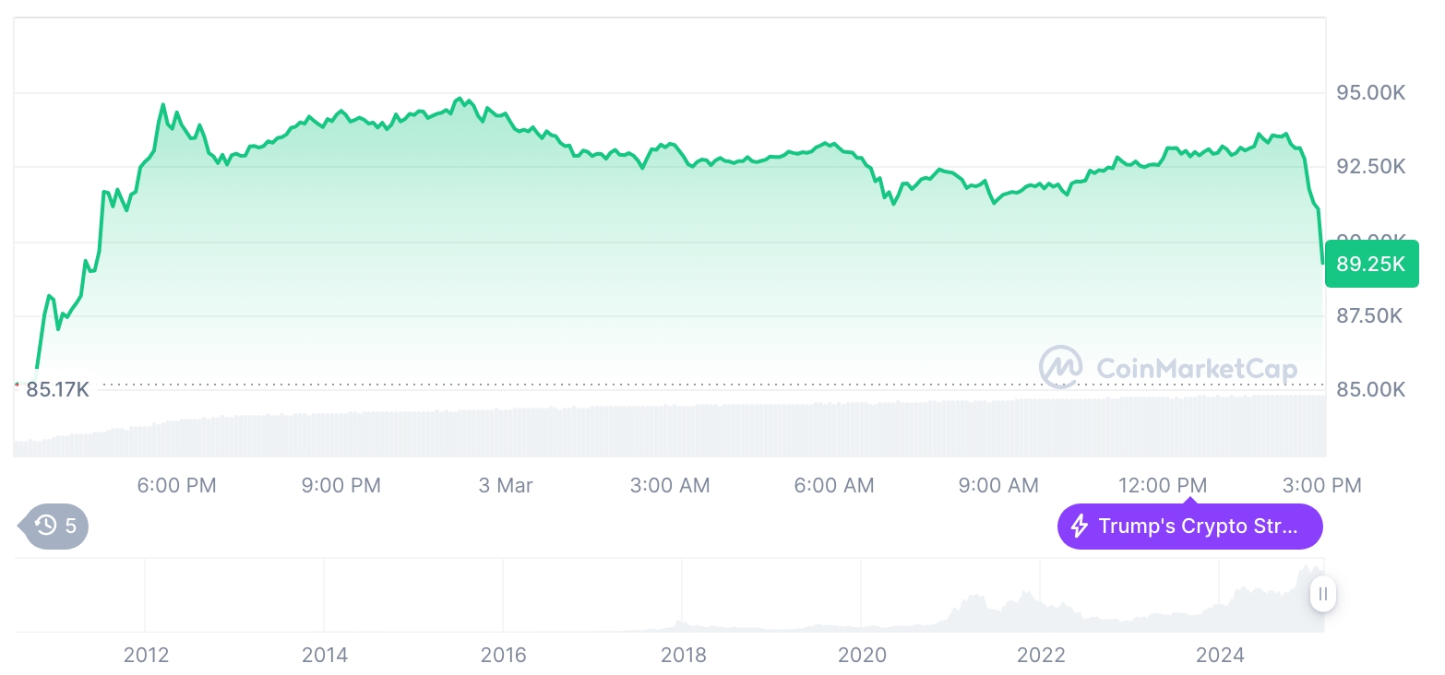Click the 95.00K price axis label
This screenshot has height=675, width=1445.
click(1370, 93)
